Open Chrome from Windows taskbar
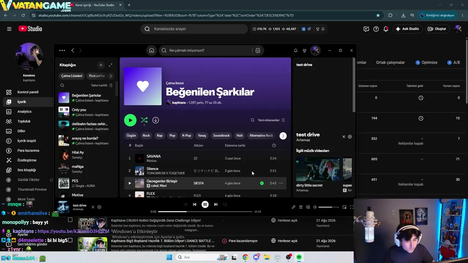468x263 pixels. tap(245, 257)
